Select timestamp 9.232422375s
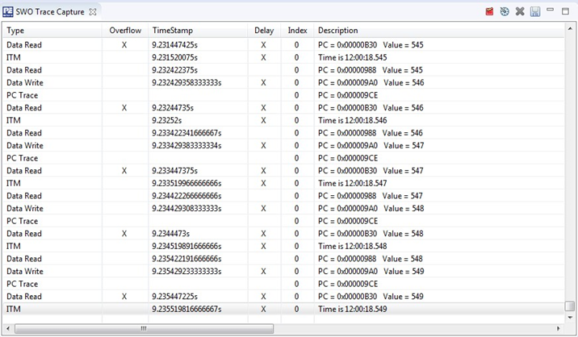The height and width of the screenshot is (337, 578). pos(174,70)
